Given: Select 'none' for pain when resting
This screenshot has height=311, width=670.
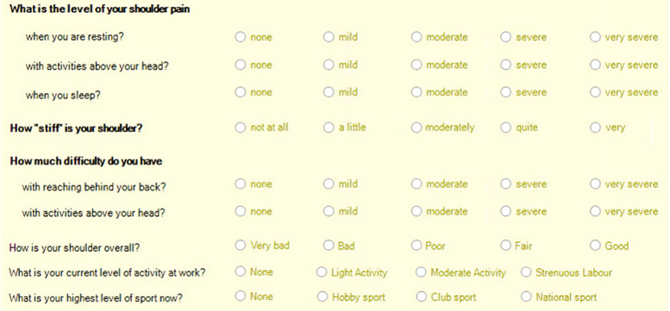Looking at the screenshot, I should pos(240,37).
